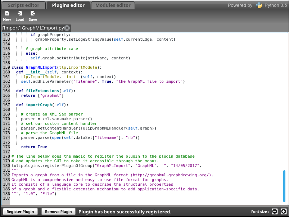Click line number 180 in the gutter
The image size is (289, 217).
coord(6,166)
